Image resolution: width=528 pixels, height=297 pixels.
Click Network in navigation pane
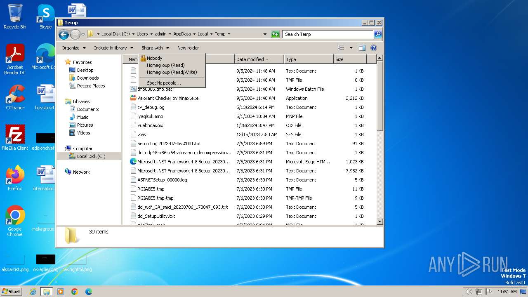81,172
